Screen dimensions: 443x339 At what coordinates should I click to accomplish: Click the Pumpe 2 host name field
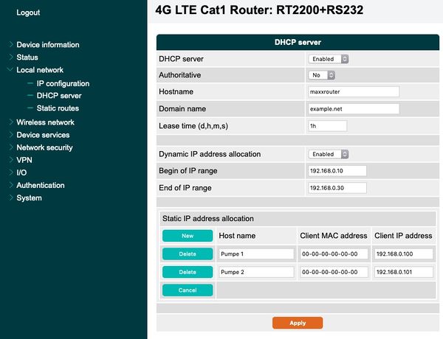256,272
